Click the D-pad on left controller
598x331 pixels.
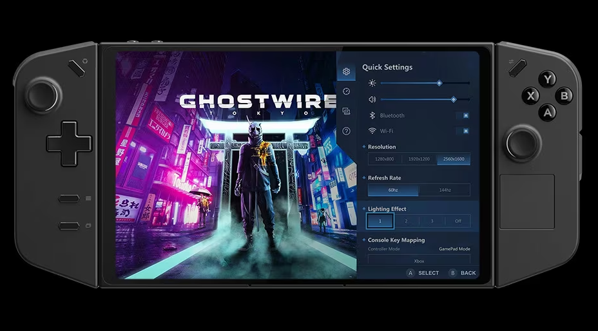pos(69,144)
